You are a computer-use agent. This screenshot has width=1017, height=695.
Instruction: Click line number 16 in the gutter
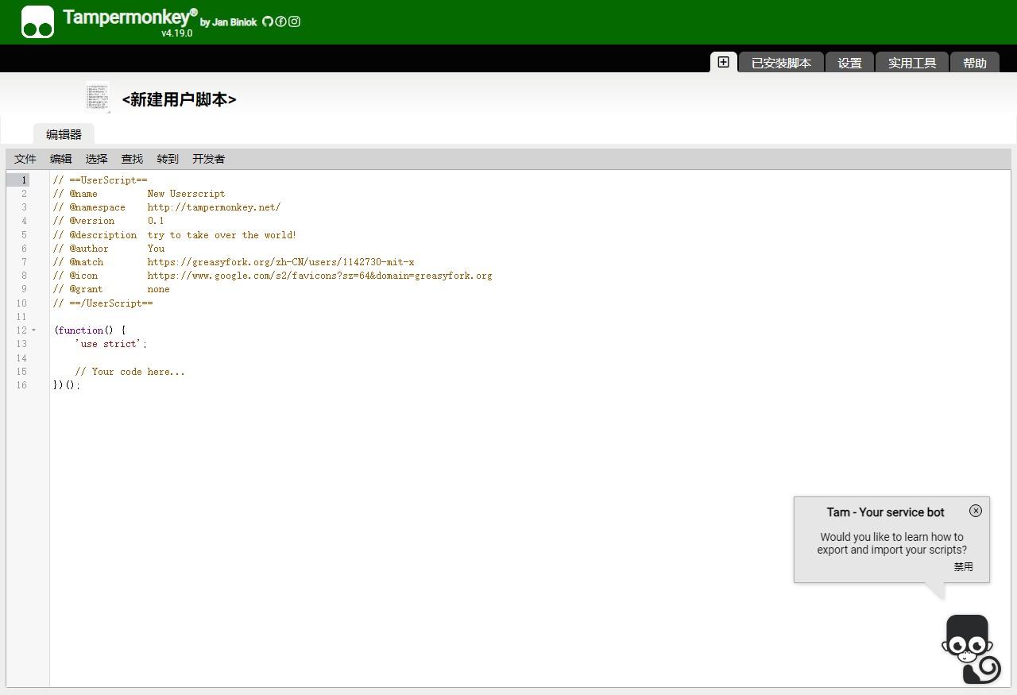pyautogui.click(x=21, y=385)
